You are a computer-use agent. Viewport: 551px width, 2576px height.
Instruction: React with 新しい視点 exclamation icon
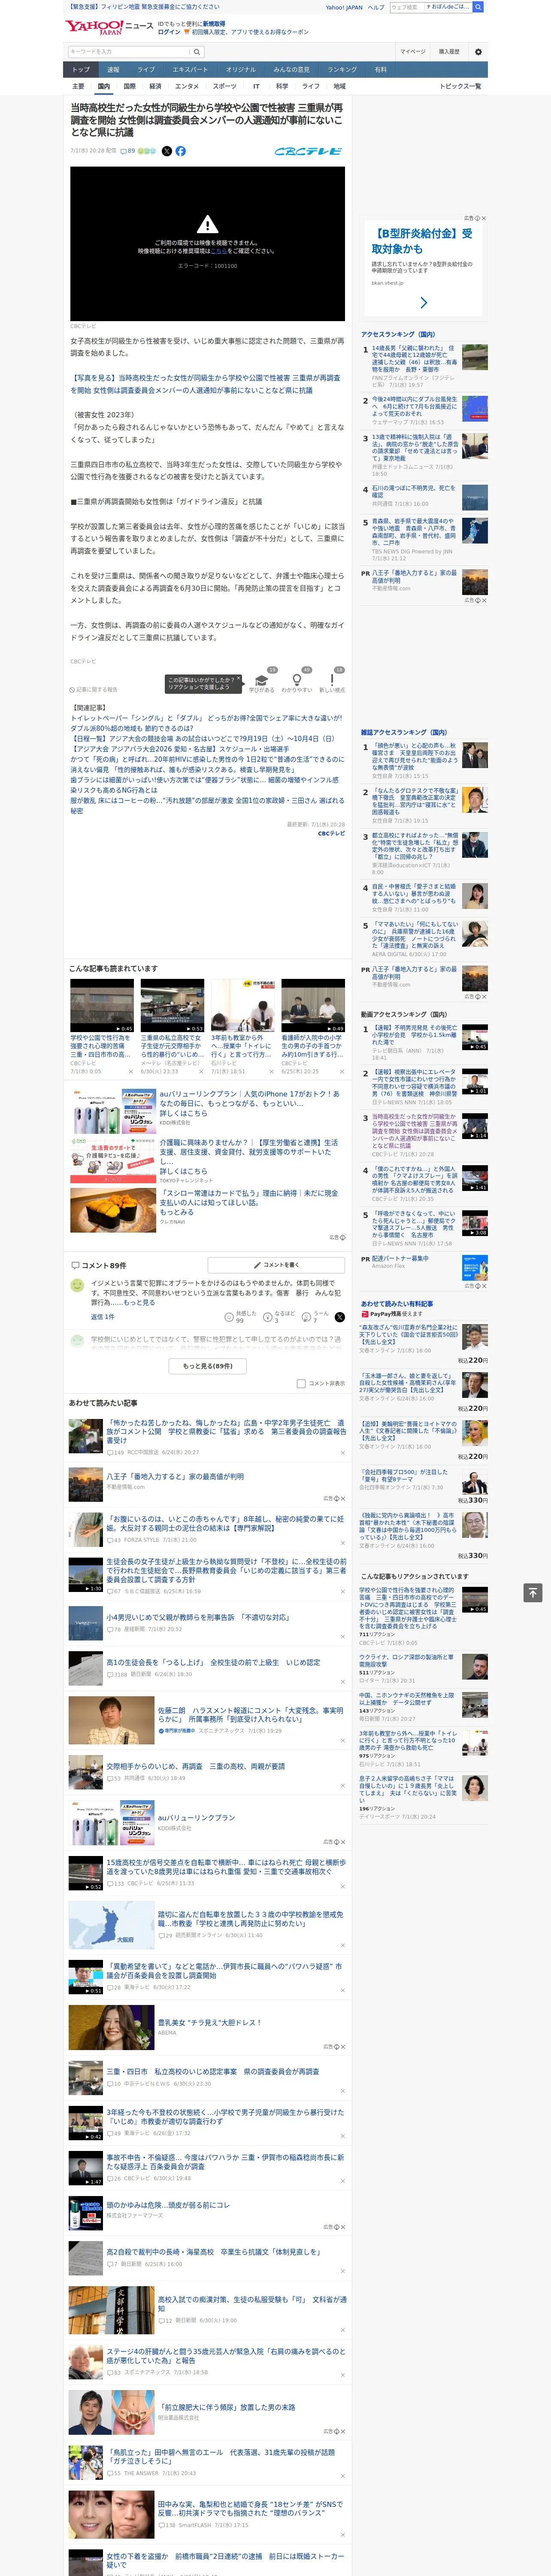(332, 680)
